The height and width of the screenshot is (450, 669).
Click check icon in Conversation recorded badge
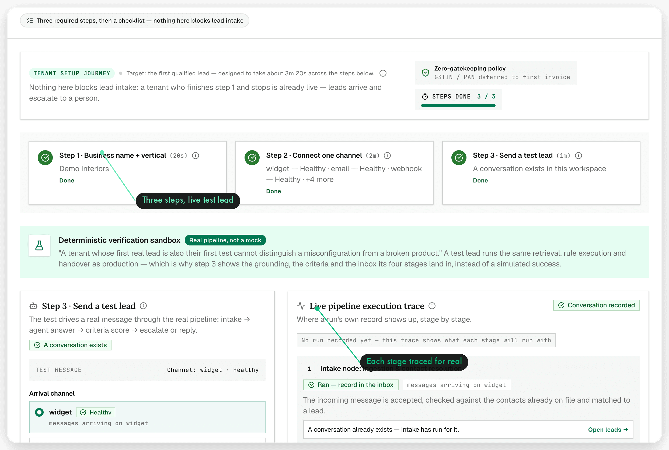(x=561, y=305)
